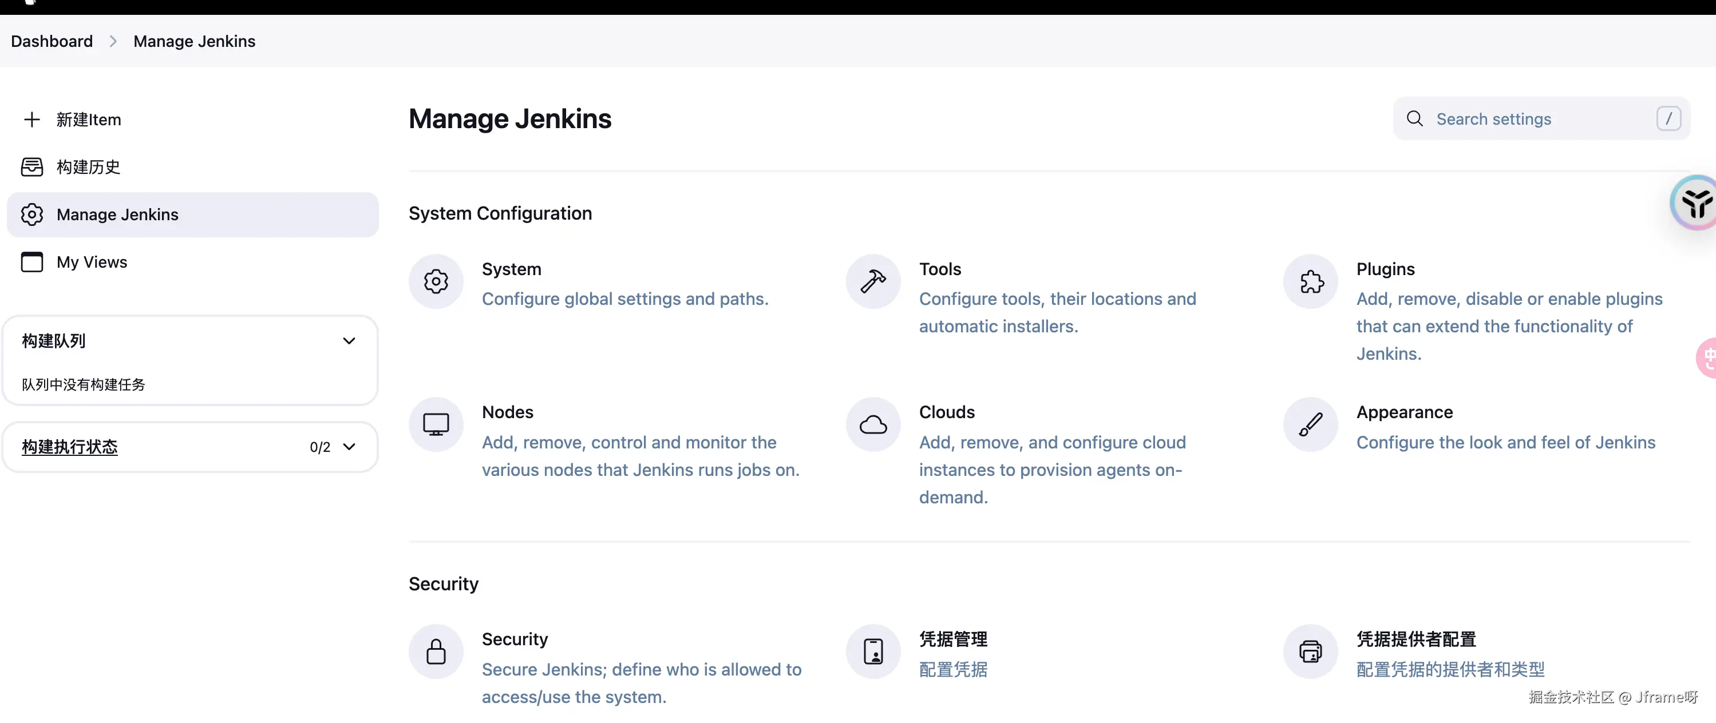Click Manage Jenkins breadcrumb link
This screenshot has height=723, width=1716.
pyautogui.click(x=194, y=41)
